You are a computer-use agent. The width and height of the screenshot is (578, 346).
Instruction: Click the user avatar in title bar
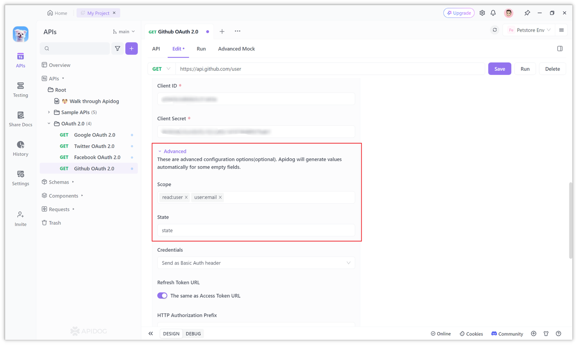(508, 13)
